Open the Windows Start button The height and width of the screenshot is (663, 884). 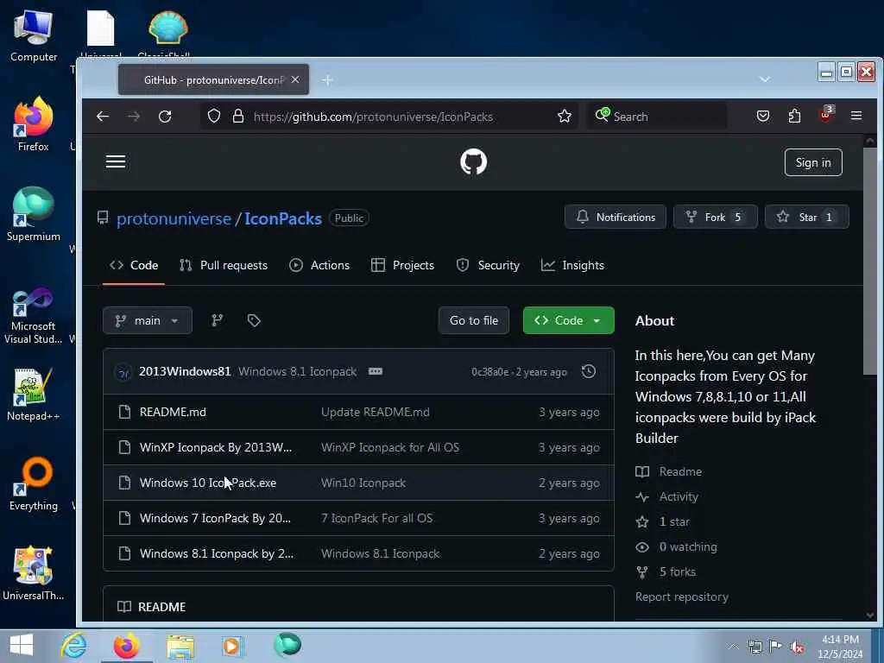pyautogui.click(x=22, y=645)
